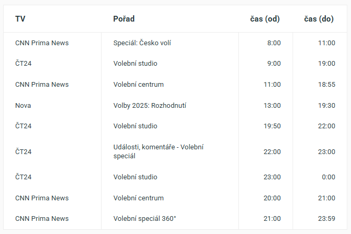Click the 8:00 start time cell

[274, 43]
